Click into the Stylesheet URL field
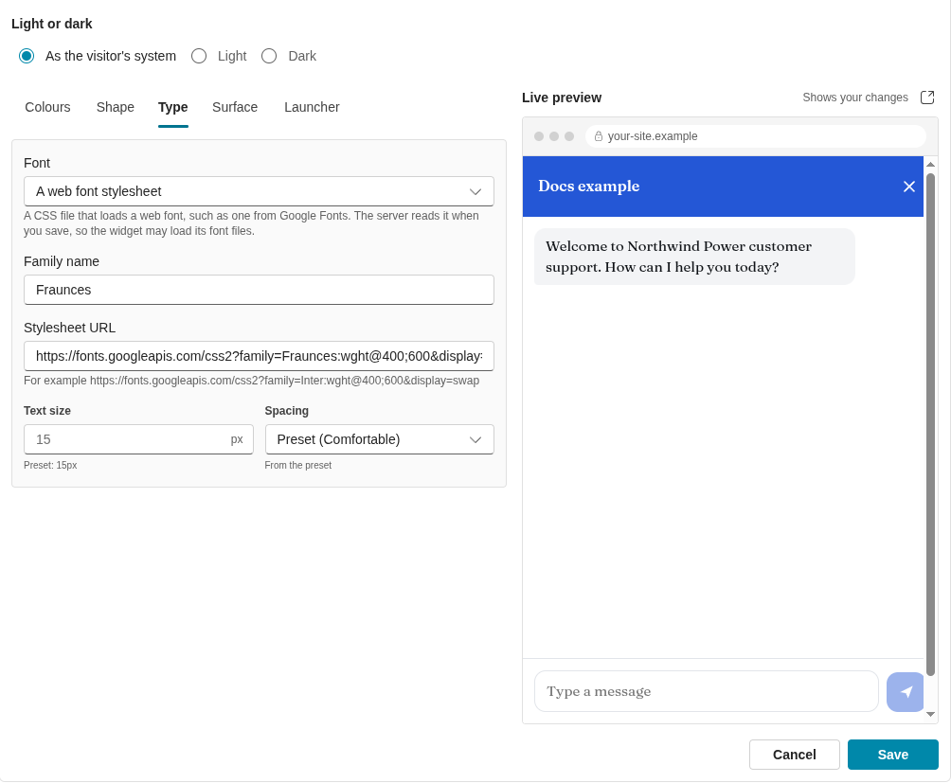 259,356
